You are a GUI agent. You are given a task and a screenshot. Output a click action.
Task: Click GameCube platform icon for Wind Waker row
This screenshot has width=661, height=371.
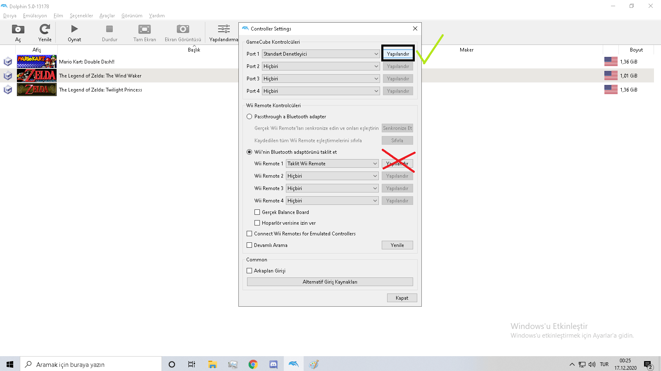[x=8, y=76]
